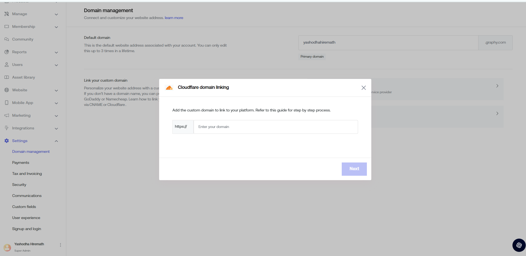Collapse the Settings section chevron

coord(56,141)
